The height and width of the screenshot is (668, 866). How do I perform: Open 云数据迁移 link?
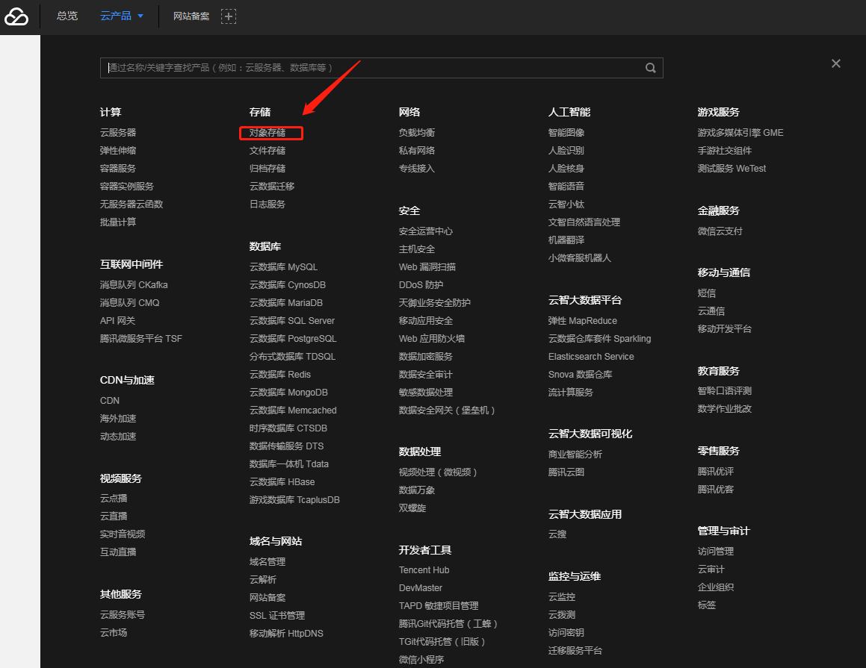pyautogui.click(x=272, y=187)
